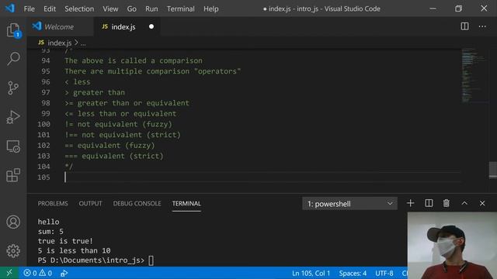
Task: Open the Help menu
Action: [210, 9]
